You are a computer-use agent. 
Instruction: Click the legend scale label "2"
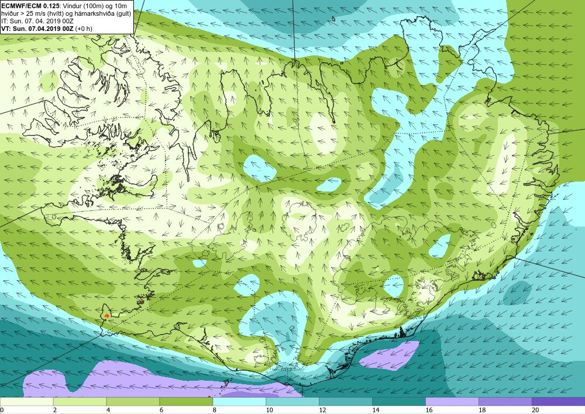(55, 410)
